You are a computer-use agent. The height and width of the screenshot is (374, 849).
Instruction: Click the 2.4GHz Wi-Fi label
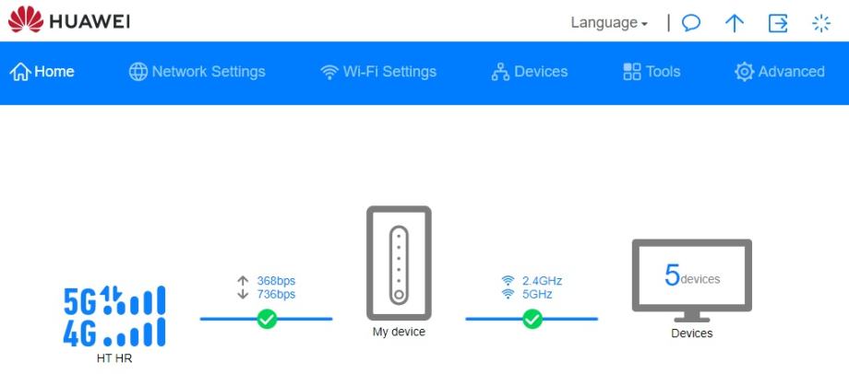tap(542, 281)
